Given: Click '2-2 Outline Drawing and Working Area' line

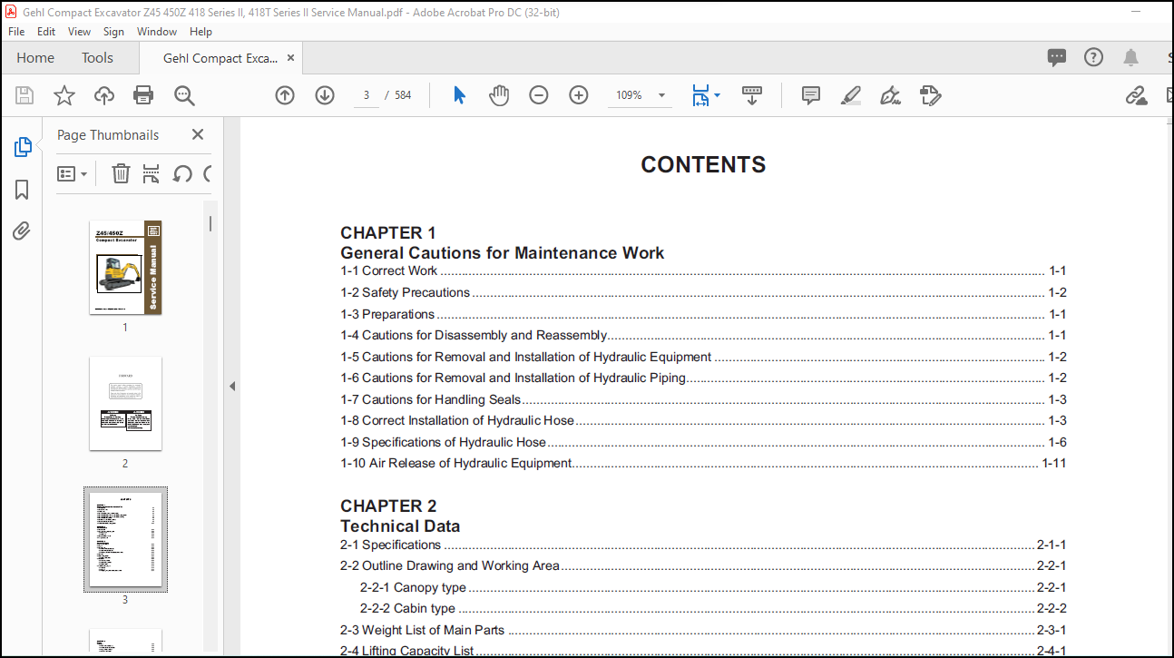Looking at the screenshot, I should tap(703, 565).
